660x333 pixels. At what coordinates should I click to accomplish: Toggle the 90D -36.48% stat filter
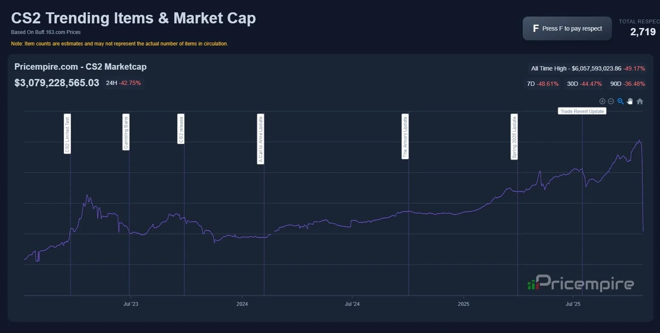[x=627, y=84]
